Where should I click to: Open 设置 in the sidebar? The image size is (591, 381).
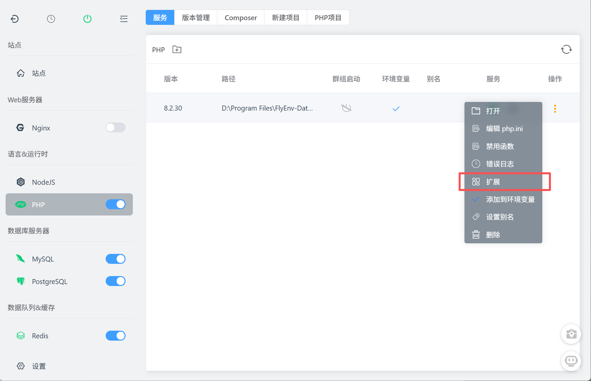(39, 366)
